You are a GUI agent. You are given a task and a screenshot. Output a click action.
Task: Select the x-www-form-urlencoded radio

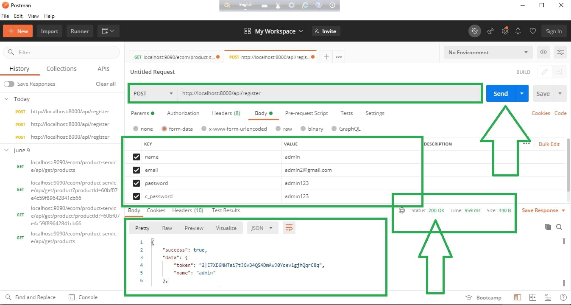[204, 129]
